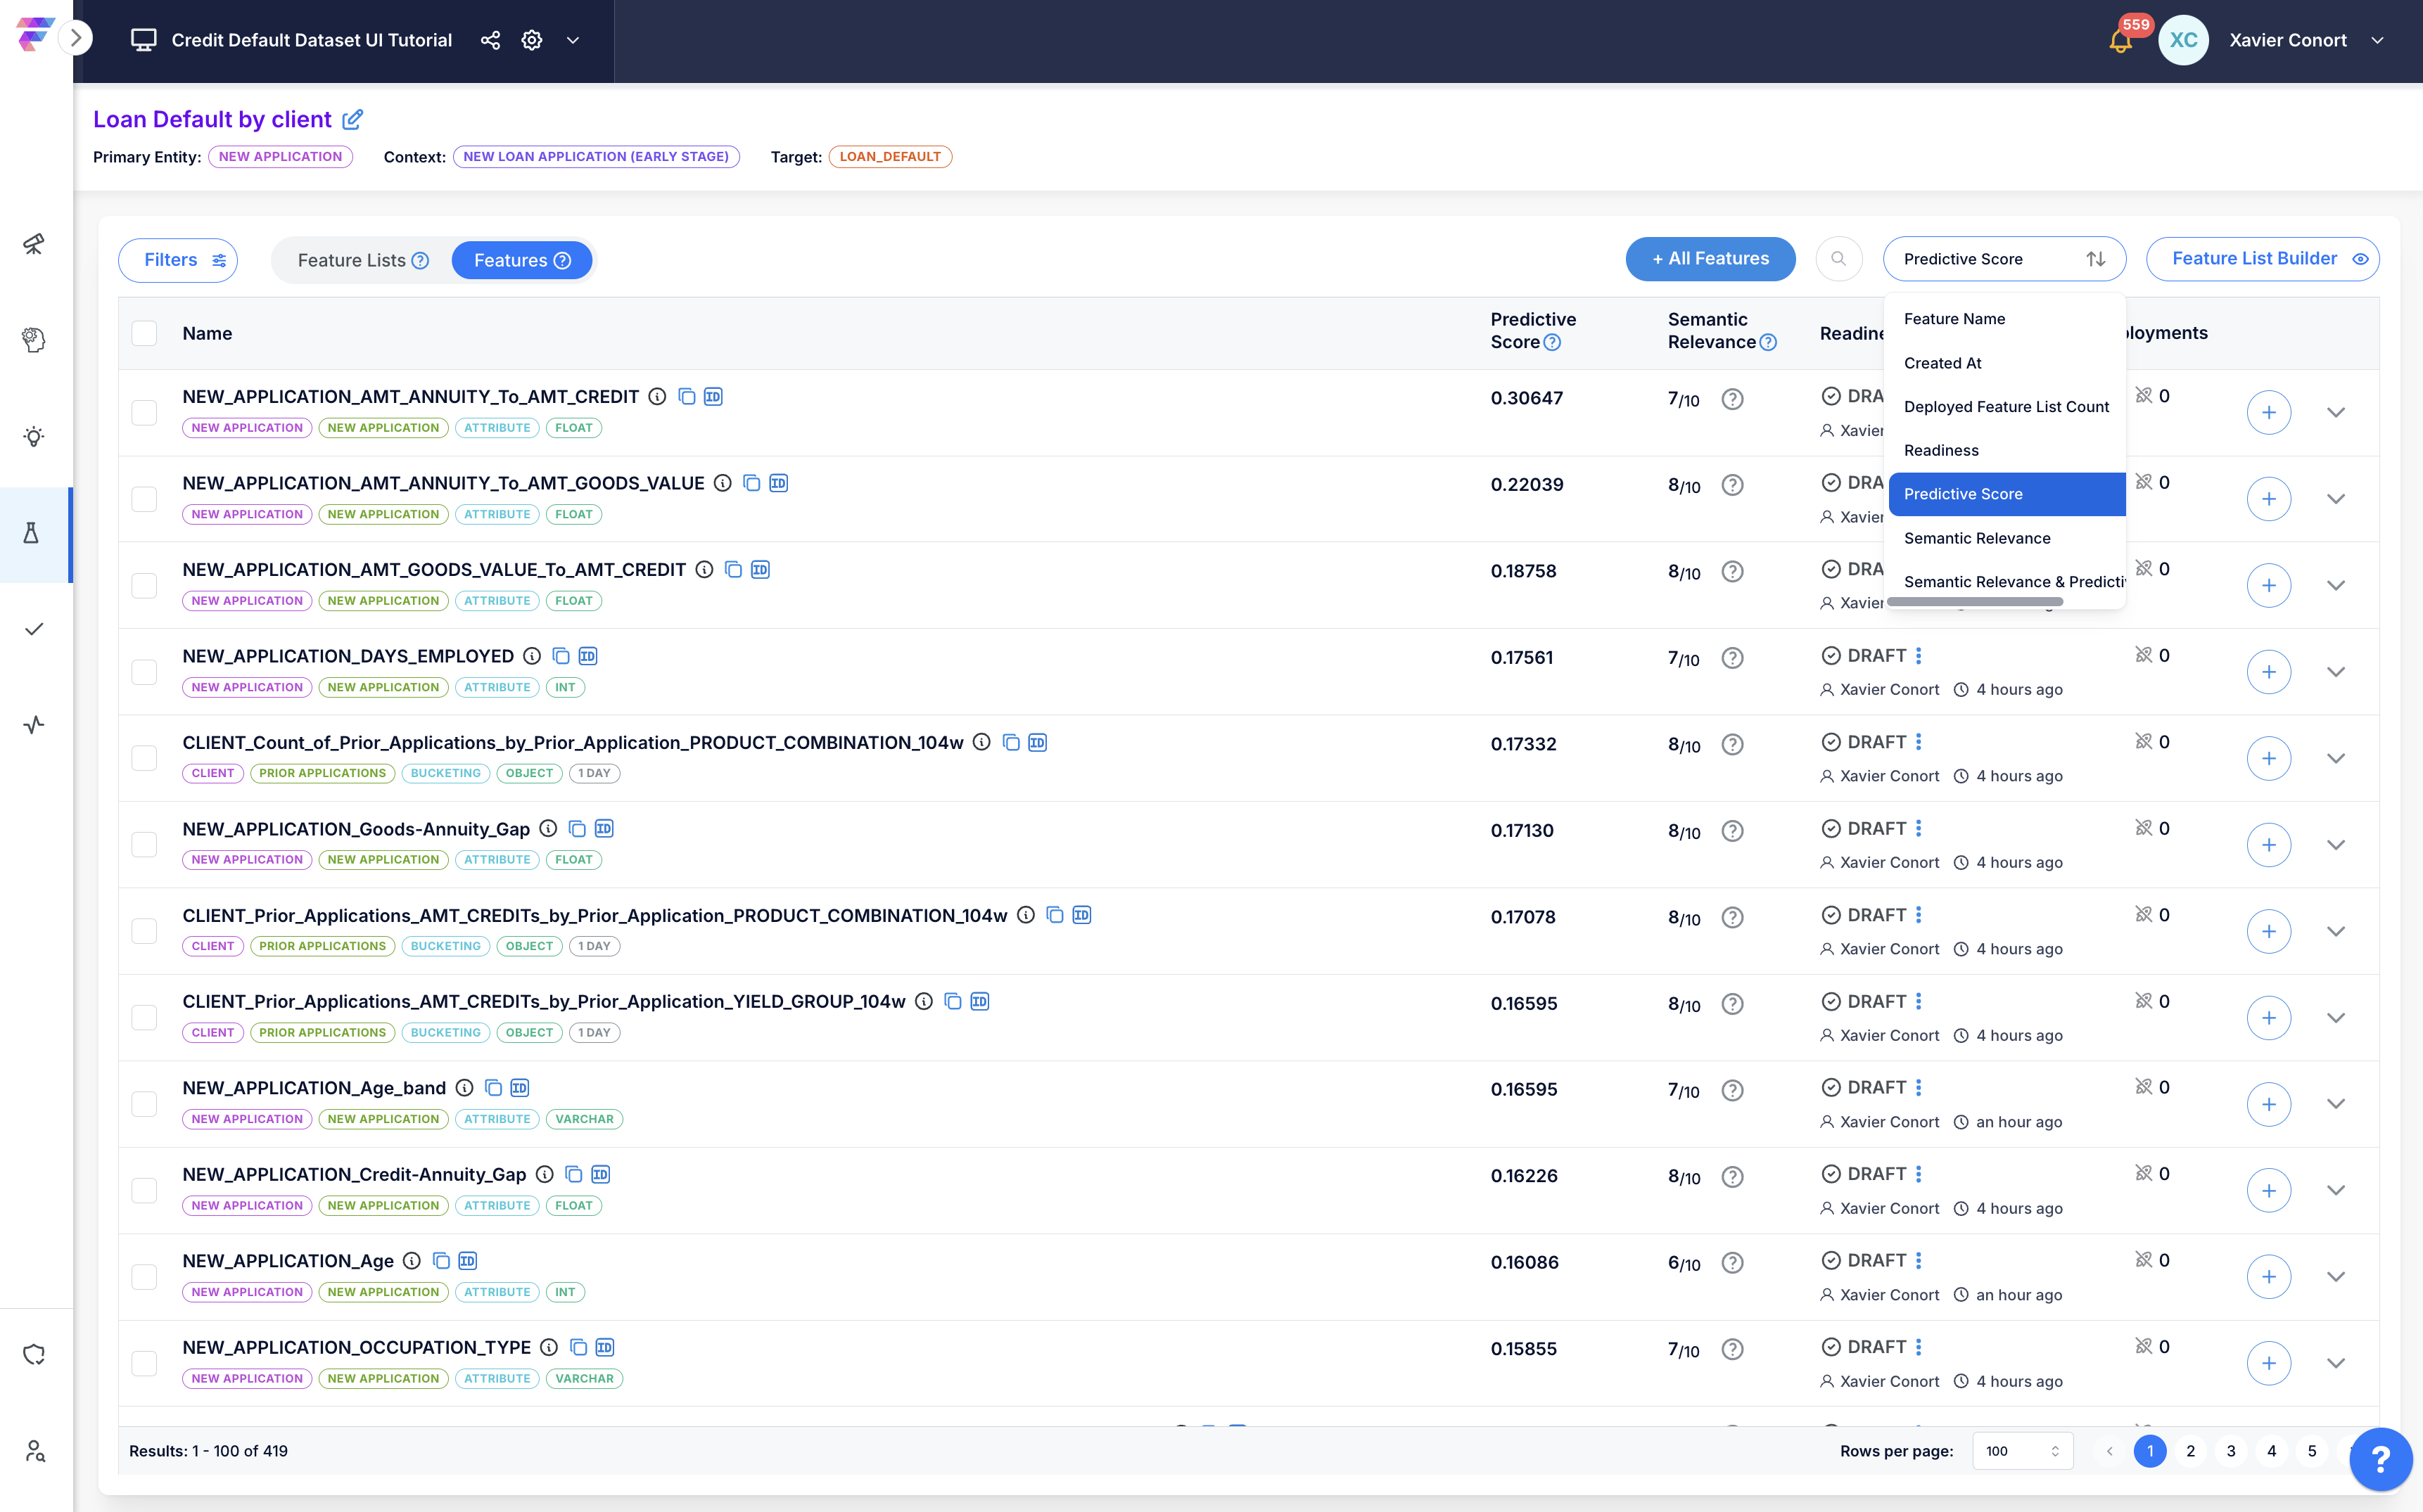Open the Filters button
Viewport: 2423px width, 1512px height.
tap(178, 260)
